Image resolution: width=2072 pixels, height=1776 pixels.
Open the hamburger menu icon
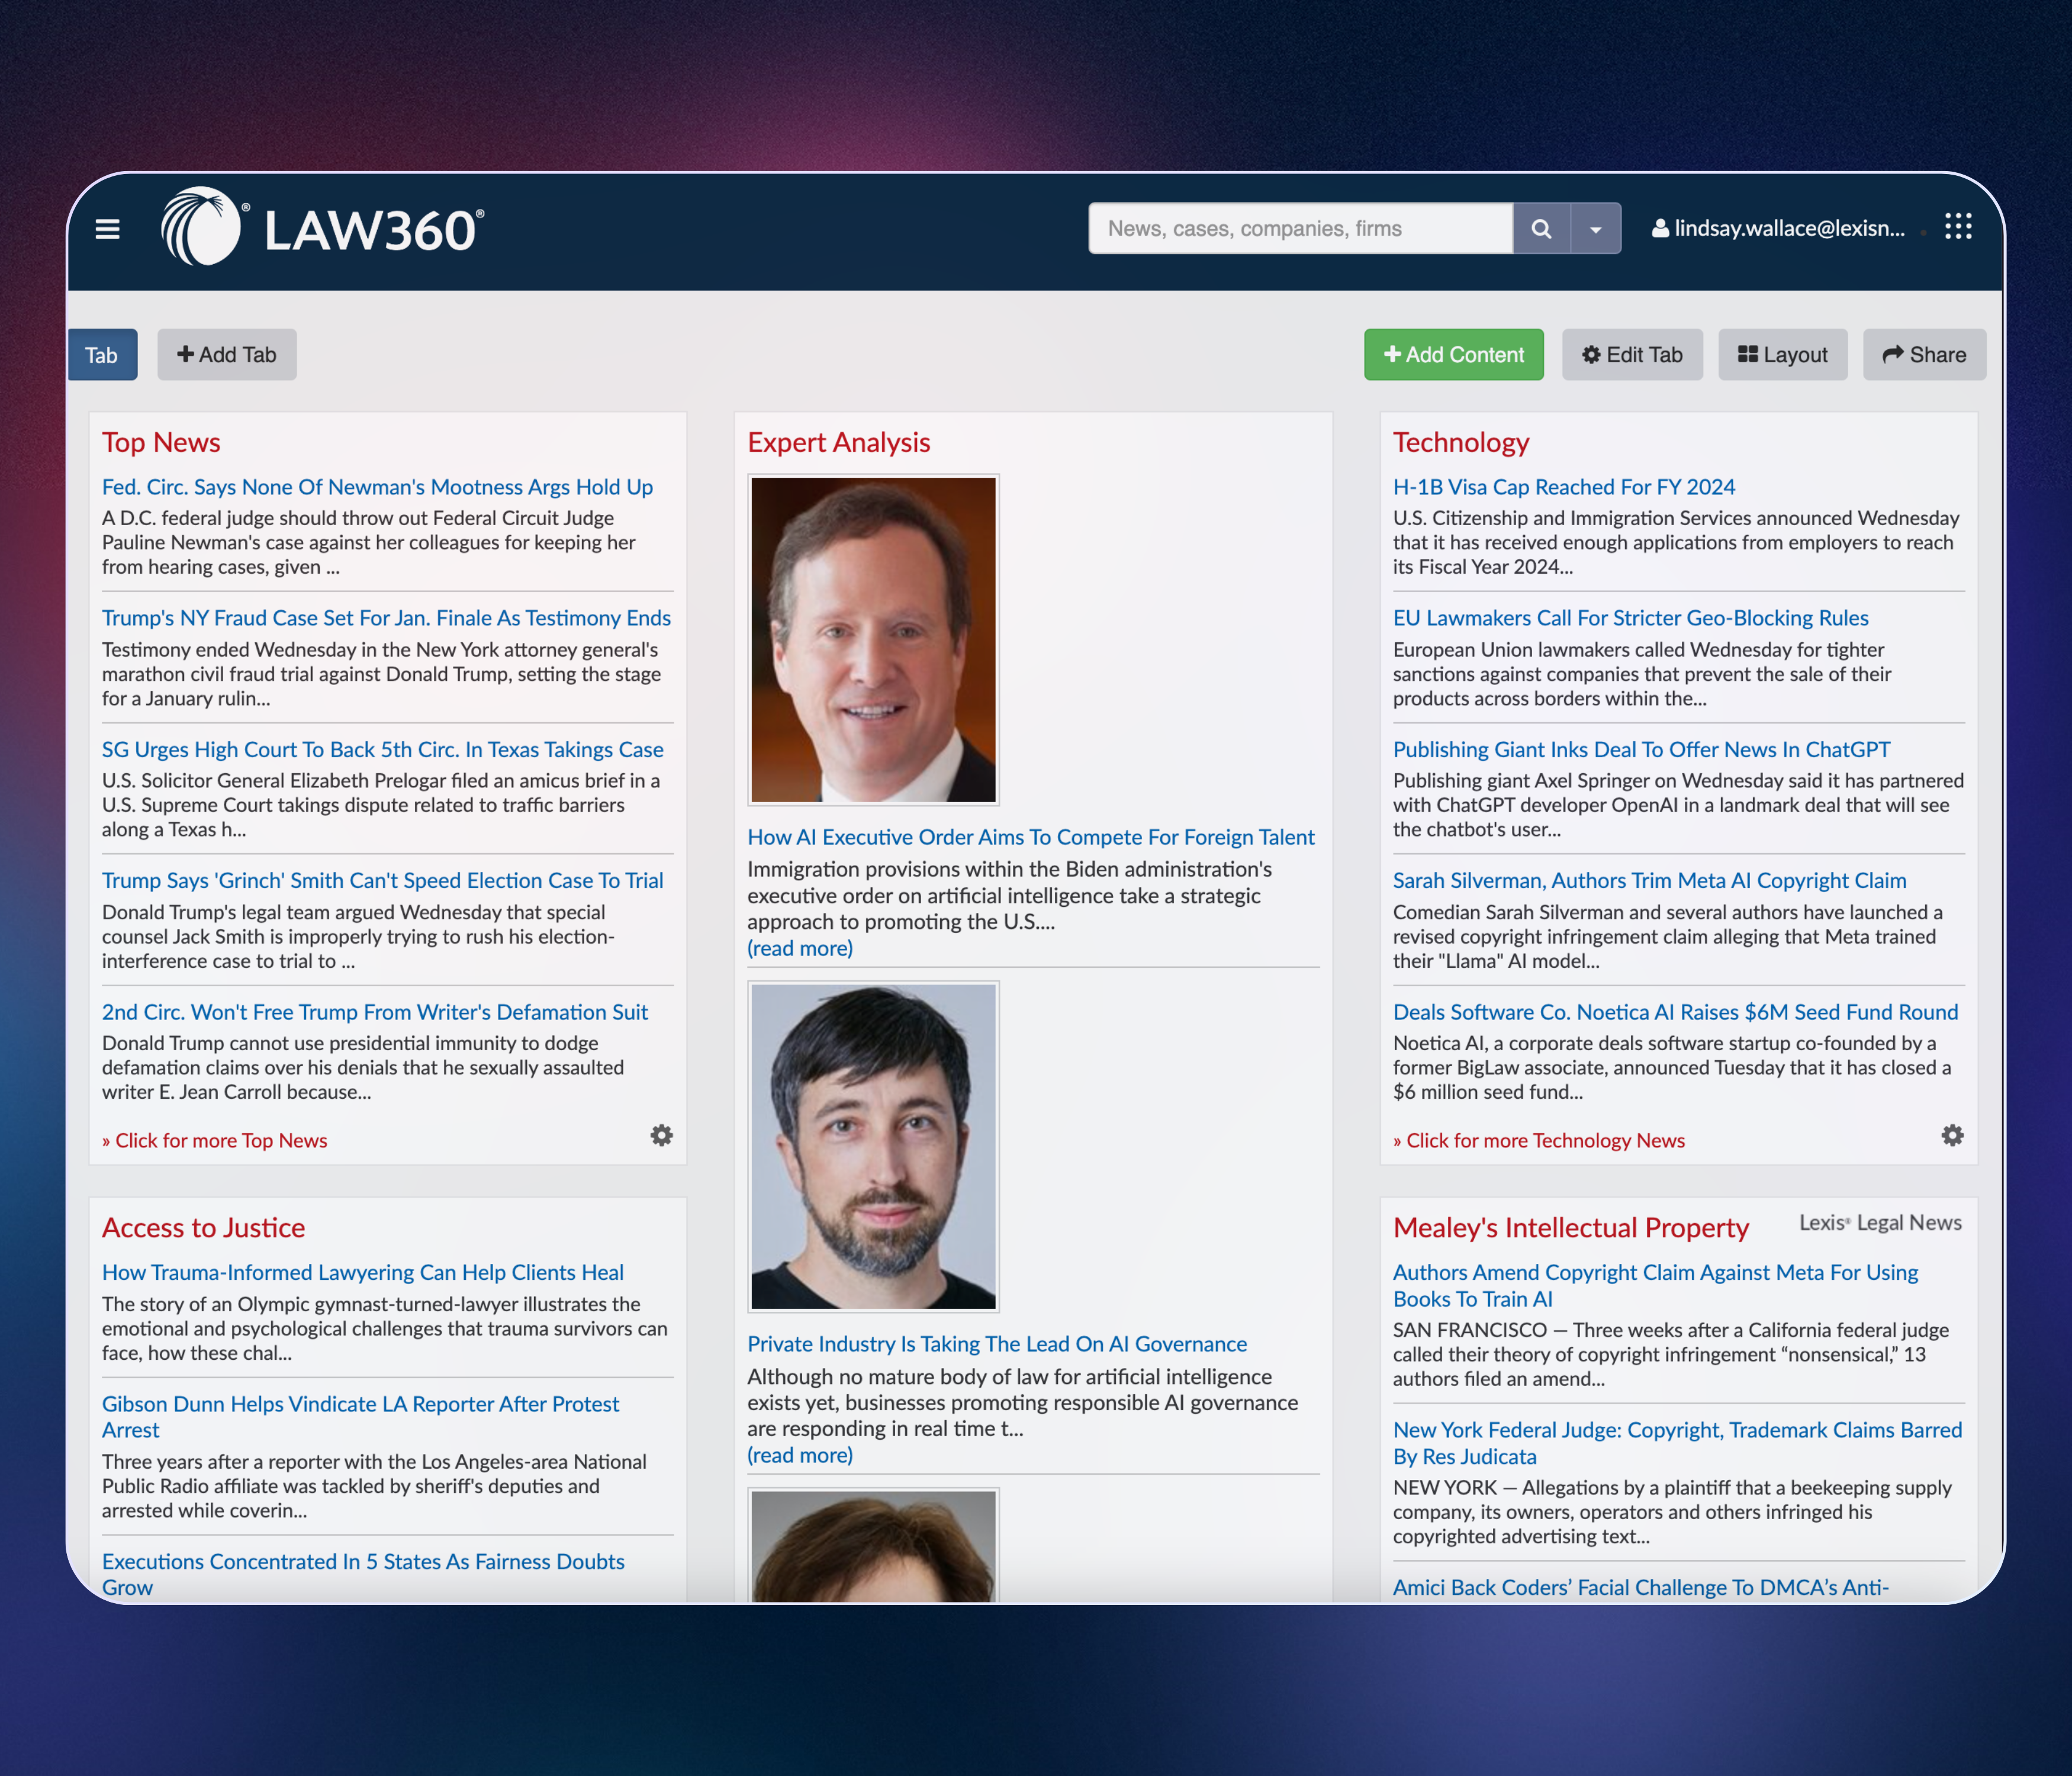coord(108,229)
